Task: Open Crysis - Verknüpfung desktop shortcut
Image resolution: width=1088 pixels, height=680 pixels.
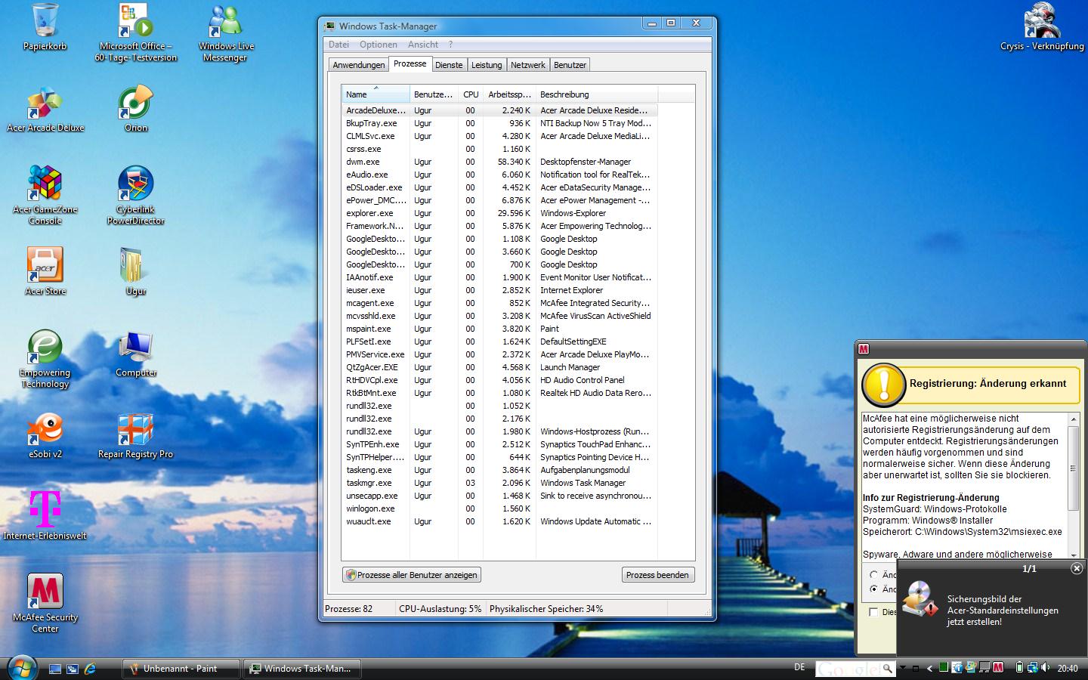Action: pos(1042,27)
